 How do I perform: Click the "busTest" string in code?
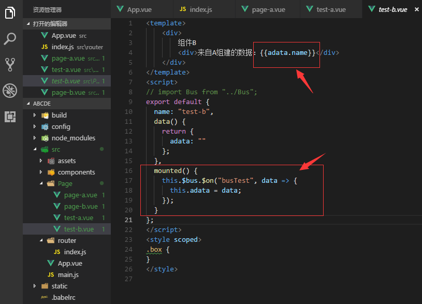(236, 180)
